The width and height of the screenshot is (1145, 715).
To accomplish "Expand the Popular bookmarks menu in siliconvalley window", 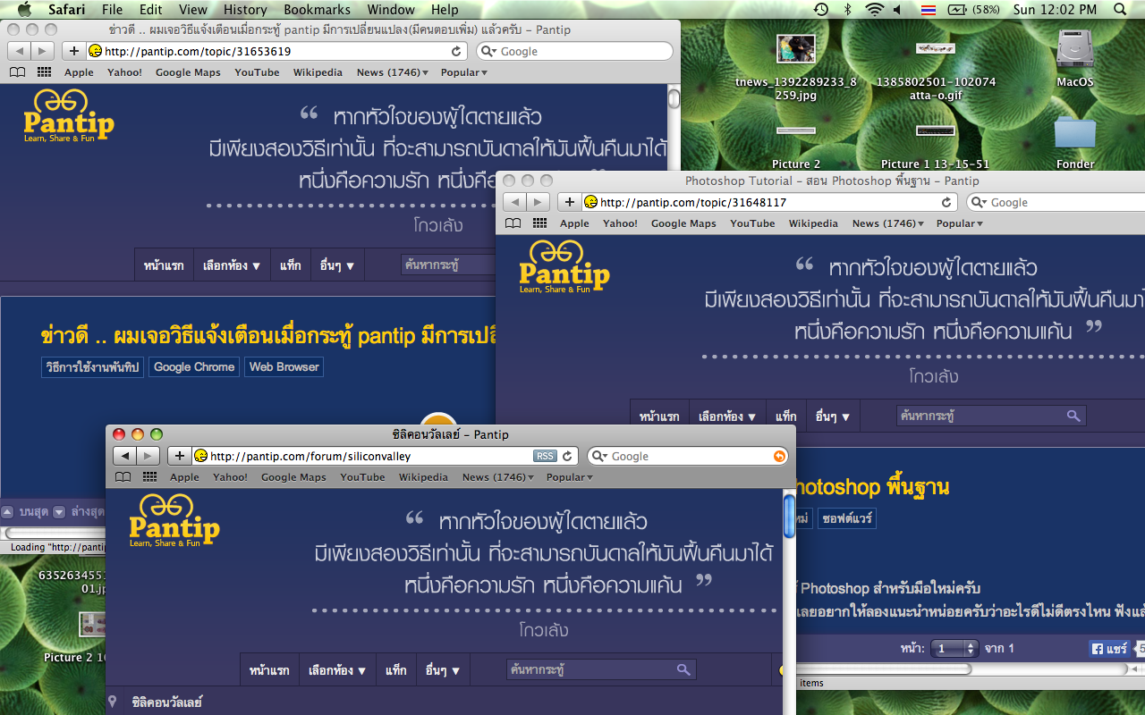I will (x=569, y=477).
